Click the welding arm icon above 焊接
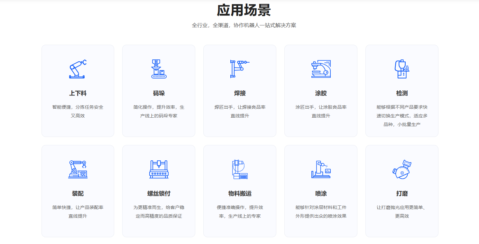 (240, 69)
